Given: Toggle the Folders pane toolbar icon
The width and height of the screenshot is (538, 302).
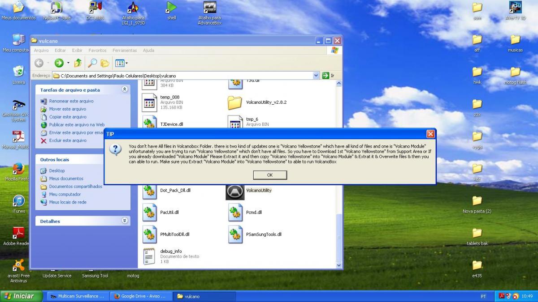Looking at the screenshot, I should click(x=105, y=63).
